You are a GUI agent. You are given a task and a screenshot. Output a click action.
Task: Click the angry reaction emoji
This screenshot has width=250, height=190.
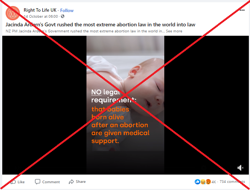pos(208,182)
